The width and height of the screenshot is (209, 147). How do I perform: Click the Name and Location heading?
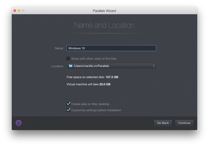click(104, 25)
